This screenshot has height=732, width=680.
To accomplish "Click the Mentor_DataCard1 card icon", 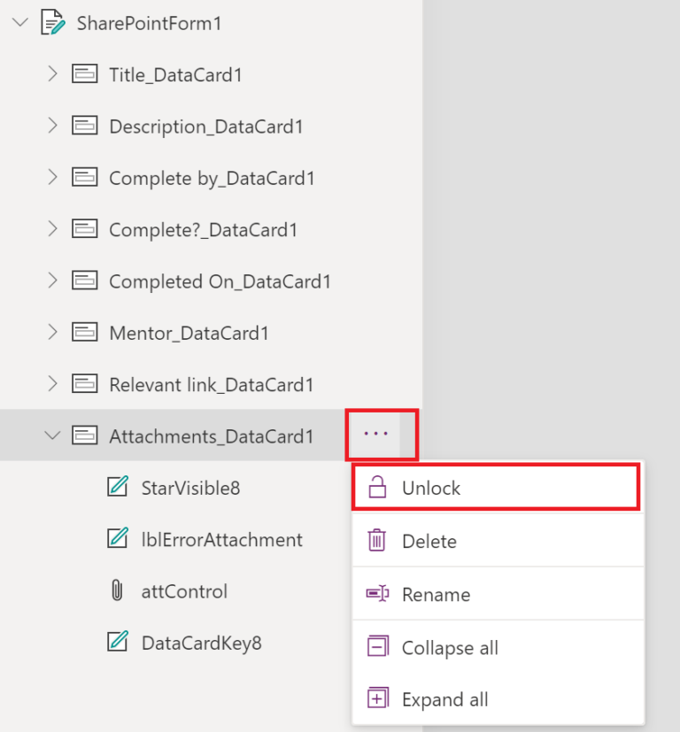I will pos(84,332).
